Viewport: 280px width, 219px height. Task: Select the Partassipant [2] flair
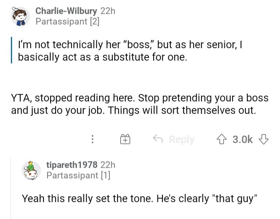tap(67, 22)
